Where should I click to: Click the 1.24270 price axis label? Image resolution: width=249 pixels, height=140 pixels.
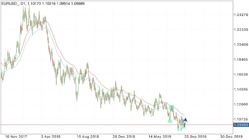point(241,15)
